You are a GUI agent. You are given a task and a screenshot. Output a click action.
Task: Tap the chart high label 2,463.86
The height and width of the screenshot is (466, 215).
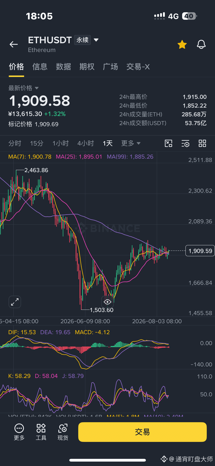tap(36, 170)
